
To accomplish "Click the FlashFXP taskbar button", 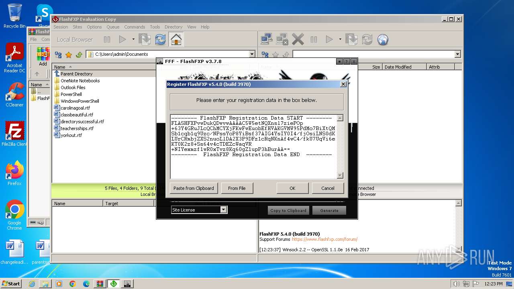I will [x=114, y=284].
